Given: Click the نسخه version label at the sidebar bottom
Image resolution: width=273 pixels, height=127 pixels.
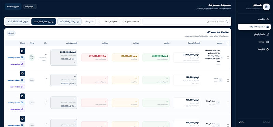Looking at the screenshot, I should click(266, 122).
